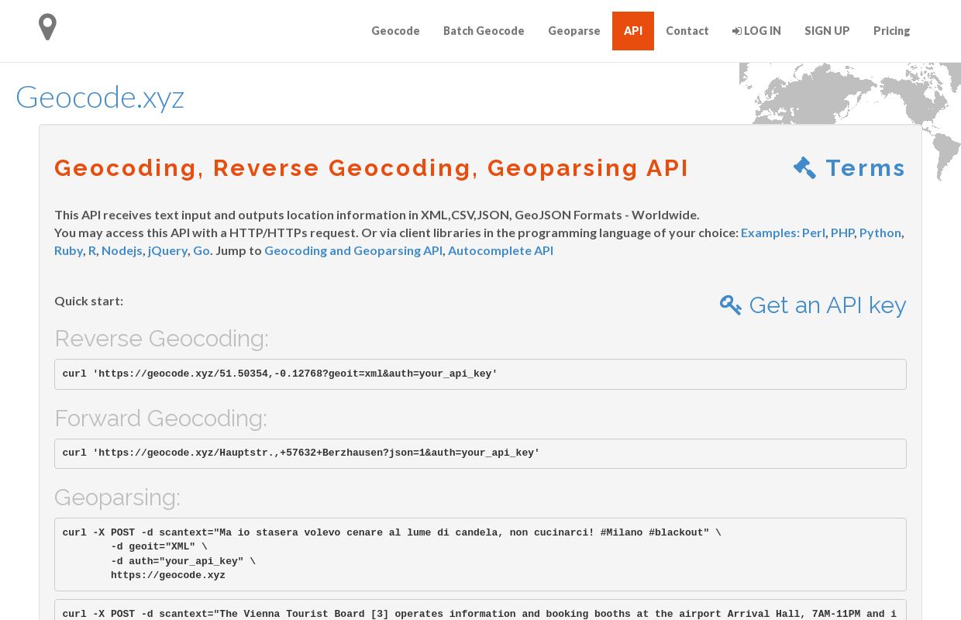
Task: Open the Go example link
Action: point(201,250)
